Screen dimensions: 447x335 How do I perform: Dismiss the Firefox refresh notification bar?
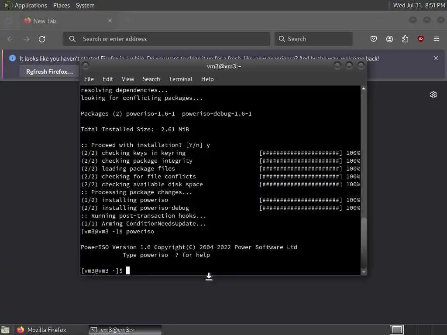pos(436,58)
